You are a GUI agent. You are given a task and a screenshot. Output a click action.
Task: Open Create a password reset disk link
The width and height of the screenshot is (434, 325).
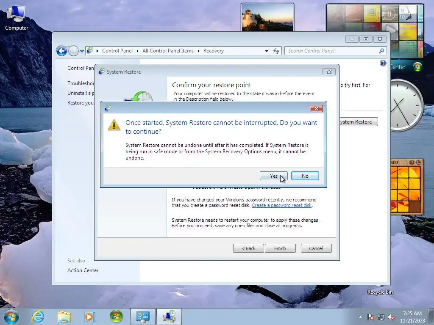tap(282, 205)
